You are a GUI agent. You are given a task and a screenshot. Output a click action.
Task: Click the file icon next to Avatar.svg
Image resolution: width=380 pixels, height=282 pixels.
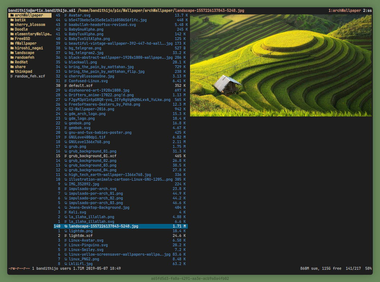[66, 16]
